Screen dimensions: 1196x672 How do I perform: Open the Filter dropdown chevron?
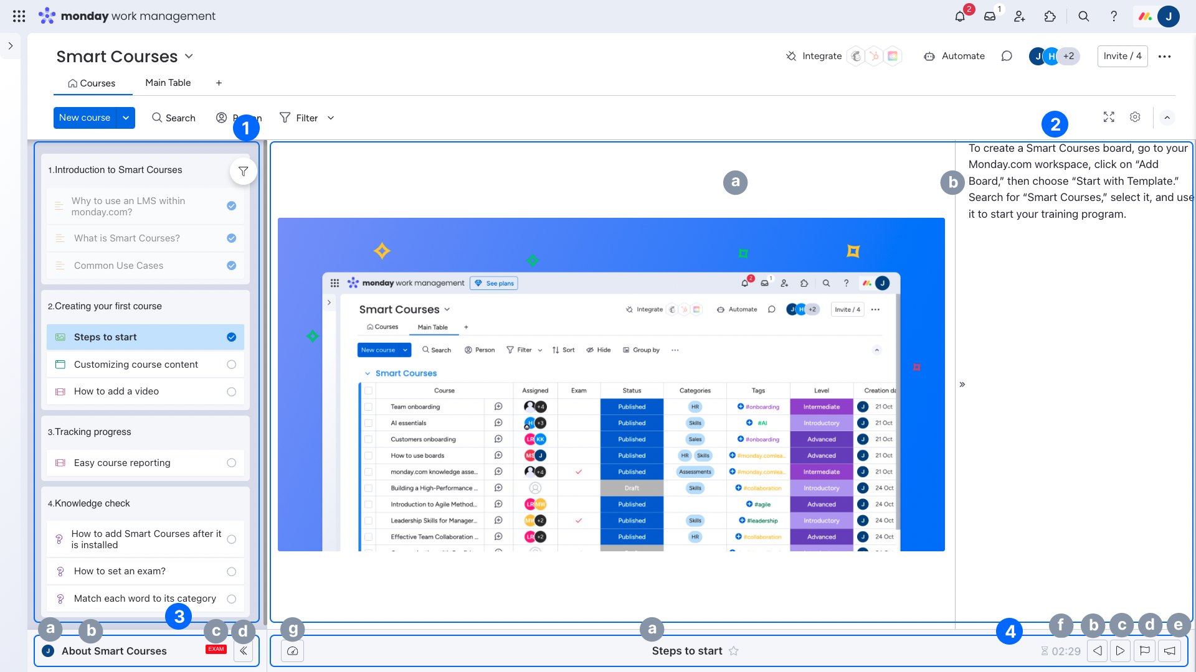tap(331, 118)
